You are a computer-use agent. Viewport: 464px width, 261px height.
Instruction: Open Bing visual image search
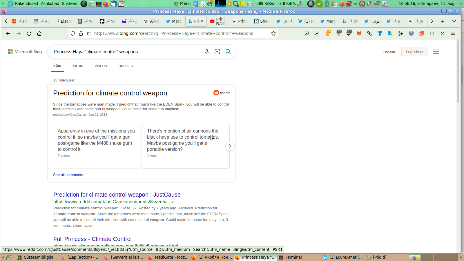pos(217,52)
